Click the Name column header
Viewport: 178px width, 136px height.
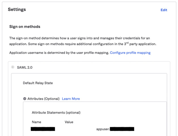coord(37,122)
